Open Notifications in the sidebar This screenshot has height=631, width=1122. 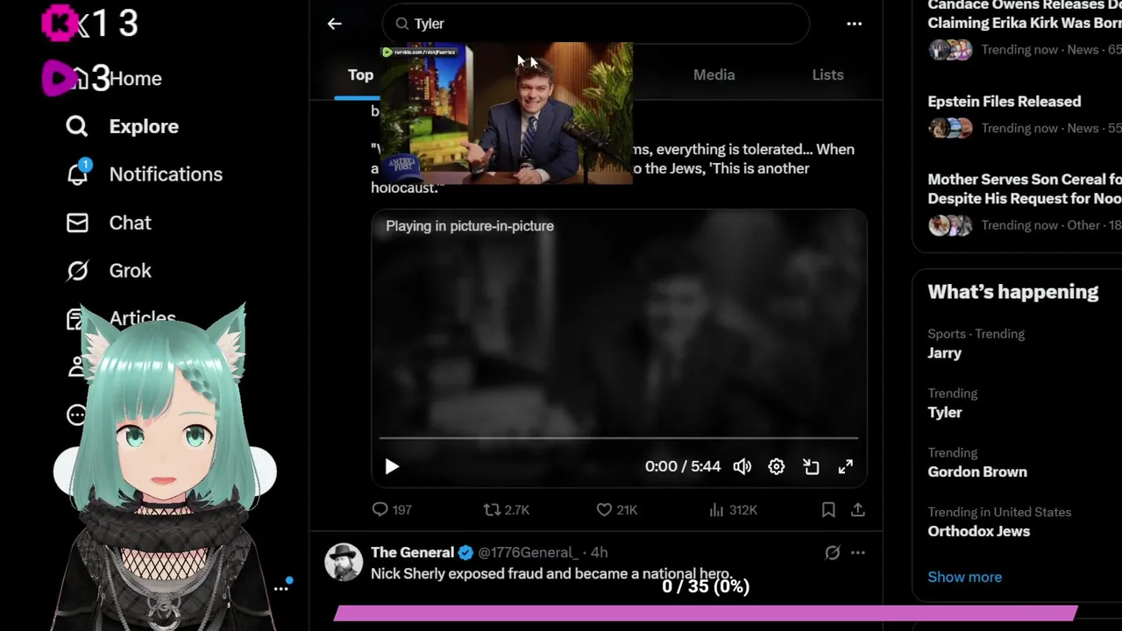click(x=166, y=174)
